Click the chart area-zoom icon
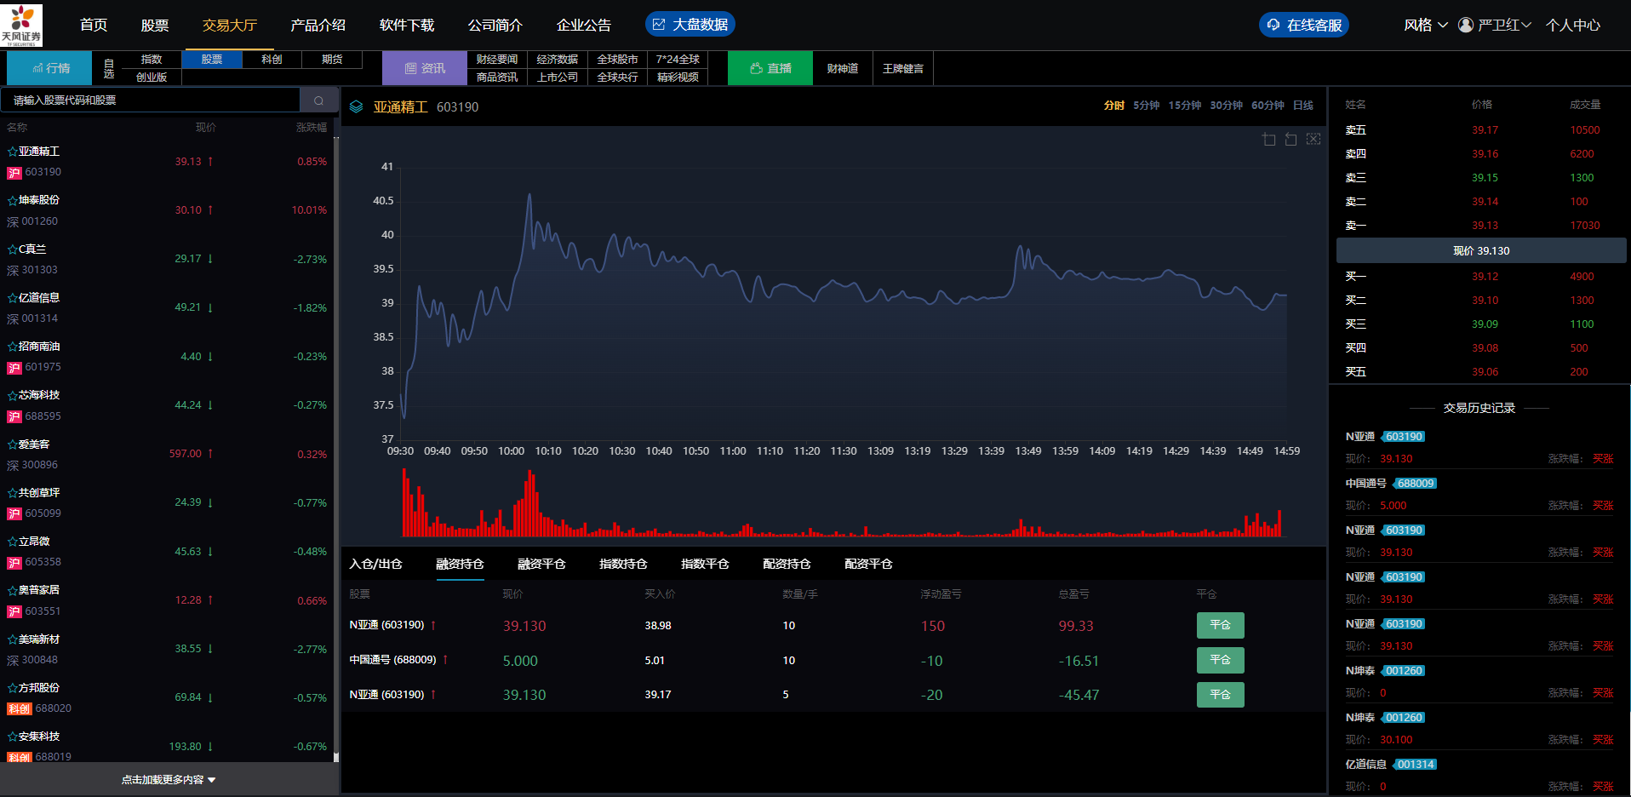This screenshot has height=797, width=1631. point(1268,139)
